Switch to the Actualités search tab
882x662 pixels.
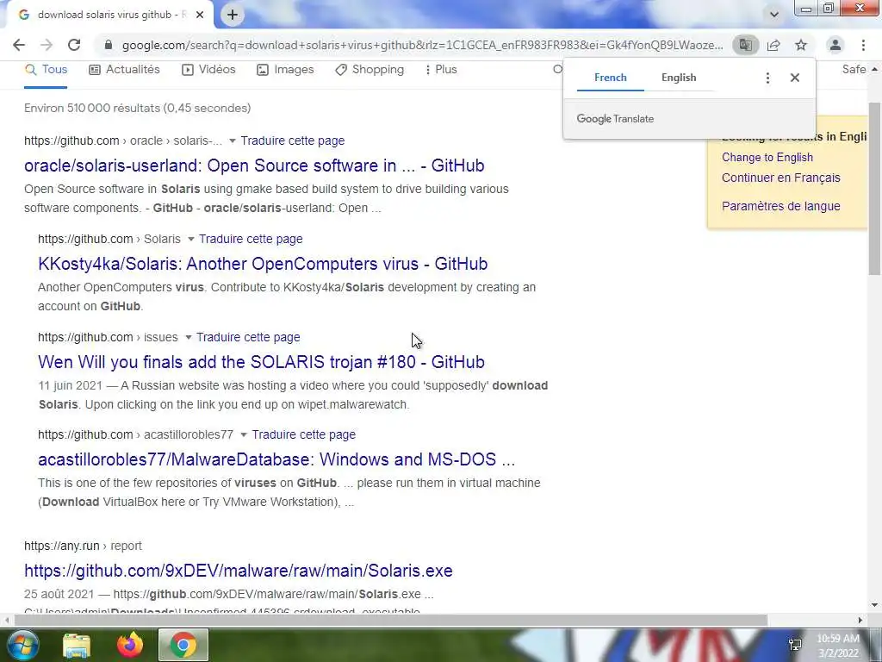(x=124, y=70)
